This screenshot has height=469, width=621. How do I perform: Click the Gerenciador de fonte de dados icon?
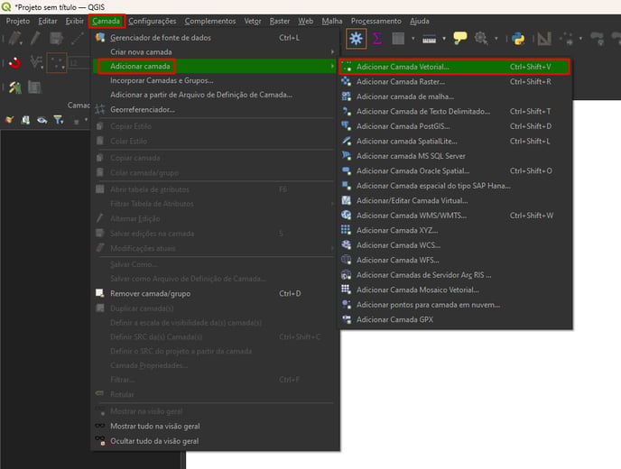[x=100, y=38]
